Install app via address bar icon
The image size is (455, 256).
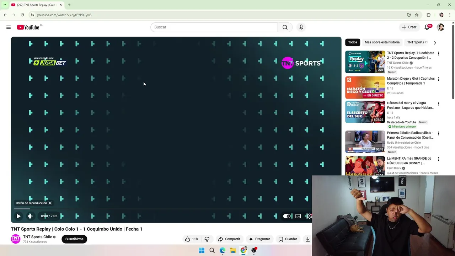click(409, 15)
